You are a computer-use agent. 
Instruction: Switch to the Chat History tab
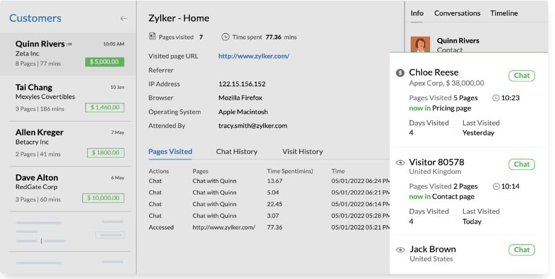pos(237,152)
